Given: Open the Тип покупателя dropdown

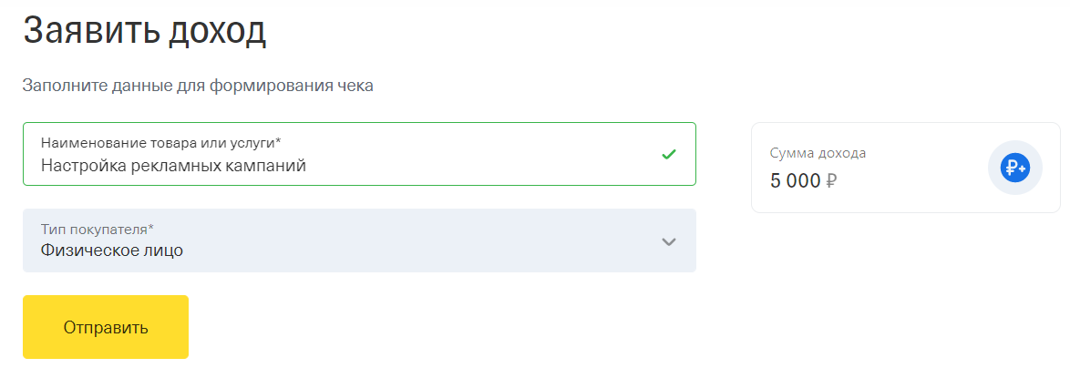Looking at the screenshot, I should click(359, 240).
